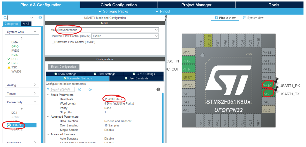Select the PA8 pin on chip
The height and width of the screenshot is (147, 306).
point(269,102)
